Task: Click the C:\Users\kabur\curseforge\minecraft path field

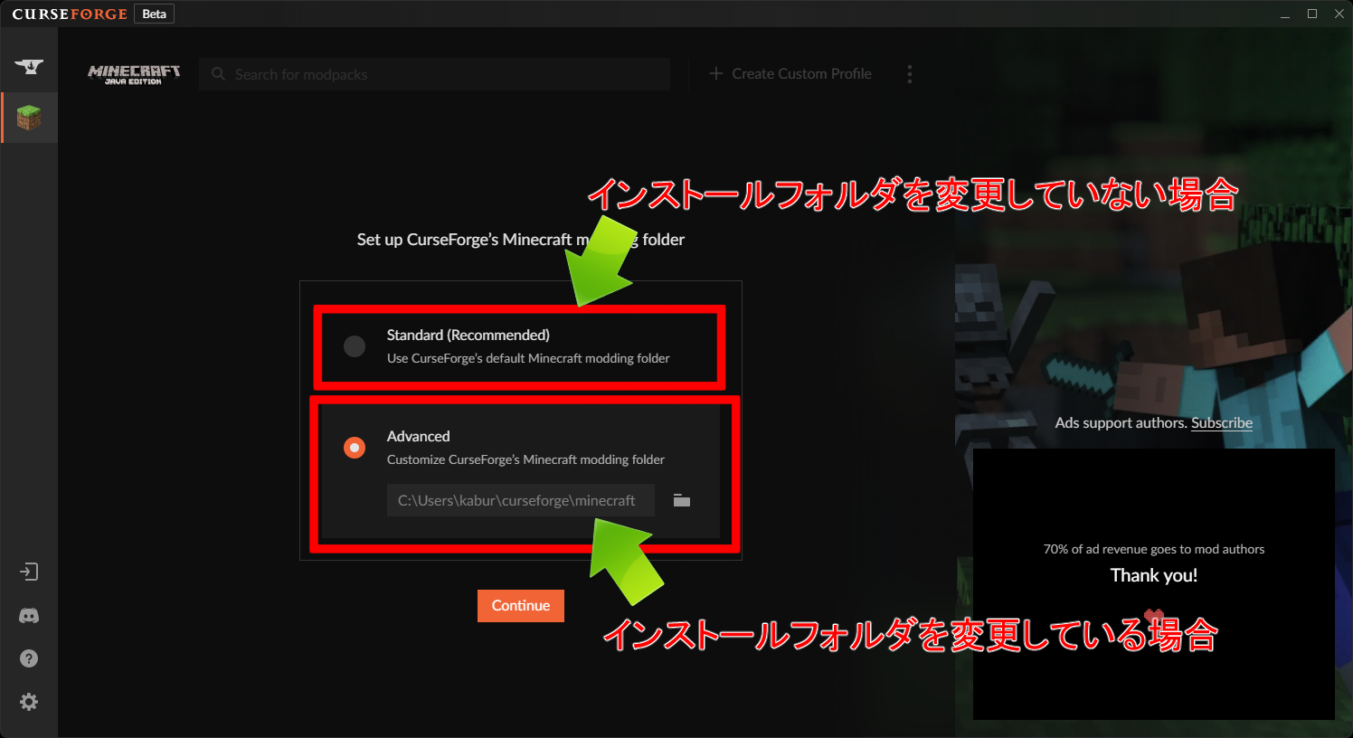Action: pos(521,500)
